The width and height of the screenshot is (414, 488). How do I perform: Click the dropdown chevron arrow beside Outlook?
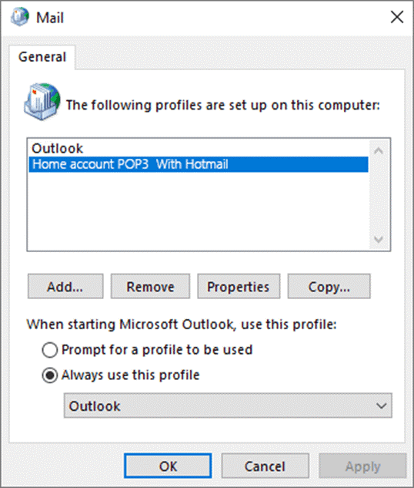coord(381,406)
